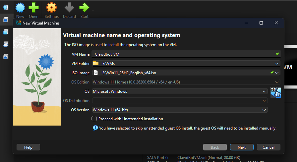The width and height of the screenshot is (297, 162).
Task: Click the VirtualBox logo in dialog title
Action: (18, 23)
